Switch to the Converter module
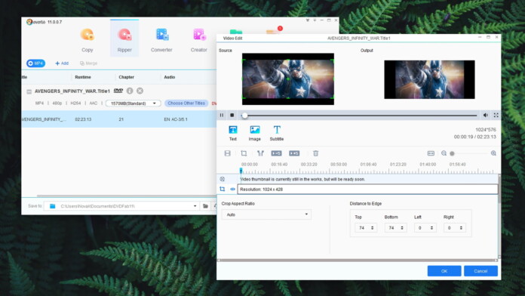The image size is (525, 296). 161,40
